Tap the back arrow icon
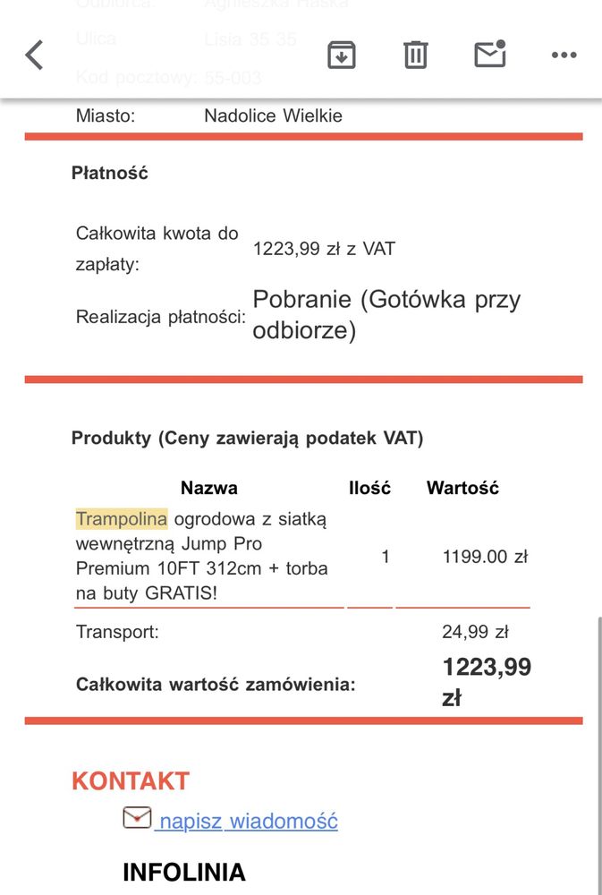This screenshot has width=602, height=895. (x=34, y=55)
